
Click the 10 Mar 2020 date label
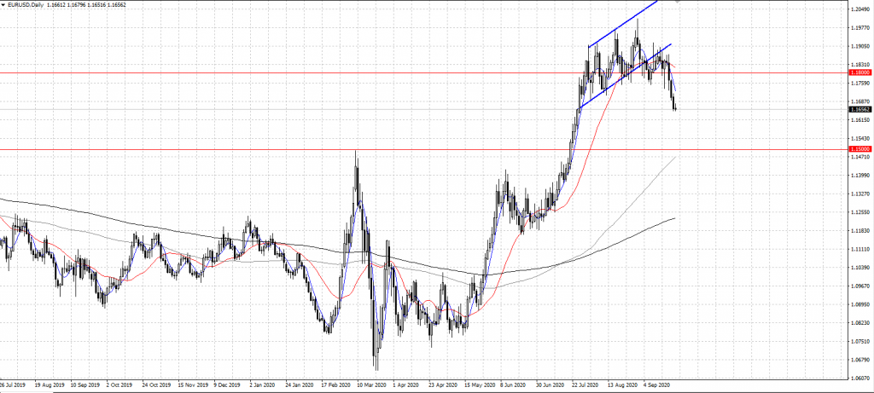364,384
